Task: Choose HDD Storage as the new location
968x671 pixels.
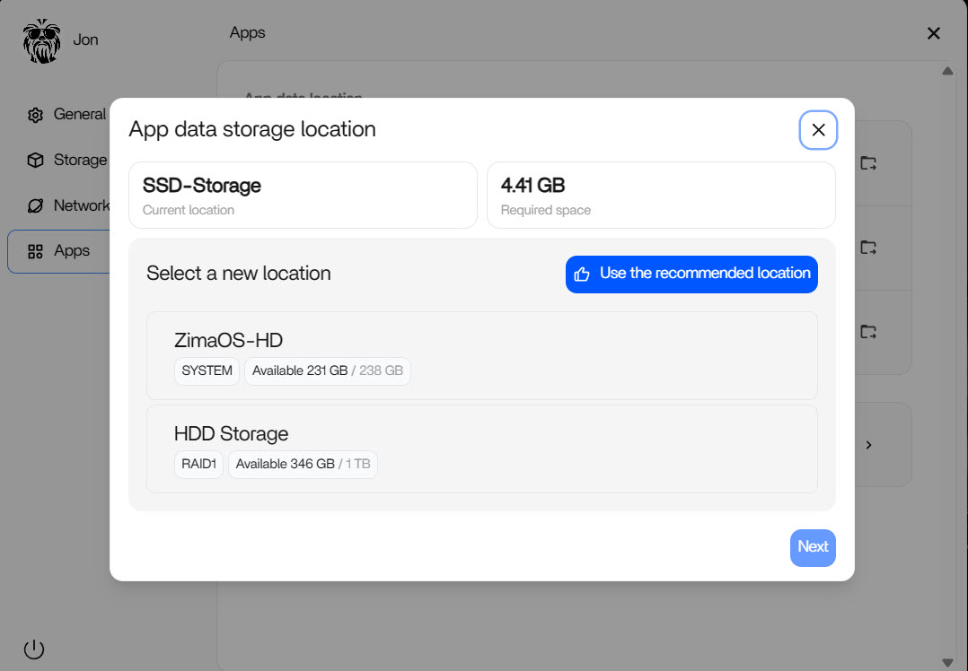Action: tap(481, 449)
